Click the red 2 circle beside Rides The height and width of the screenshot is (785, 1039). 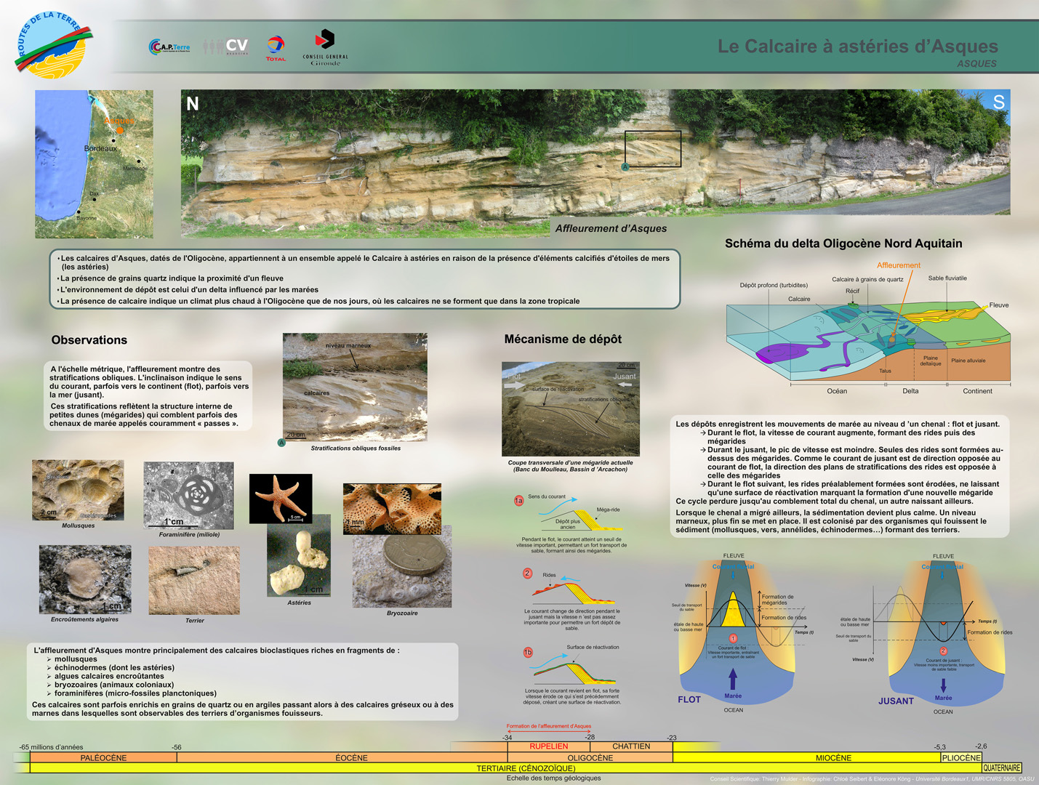click(x=528, y=573)
